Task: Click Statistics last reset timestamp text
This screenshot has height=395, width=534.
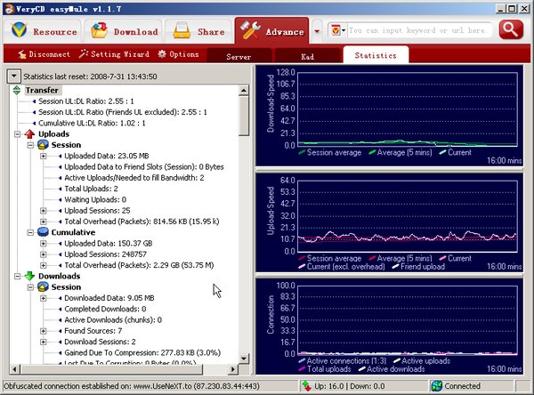Action: point(90,77)
